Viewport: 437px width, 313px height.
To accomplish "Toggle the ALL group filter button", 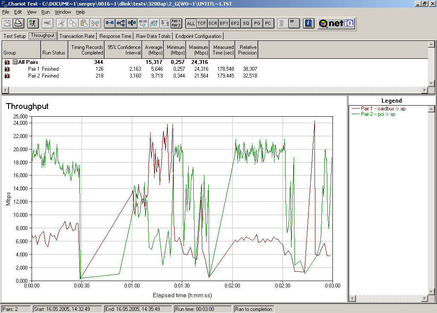I will (191, 23).
